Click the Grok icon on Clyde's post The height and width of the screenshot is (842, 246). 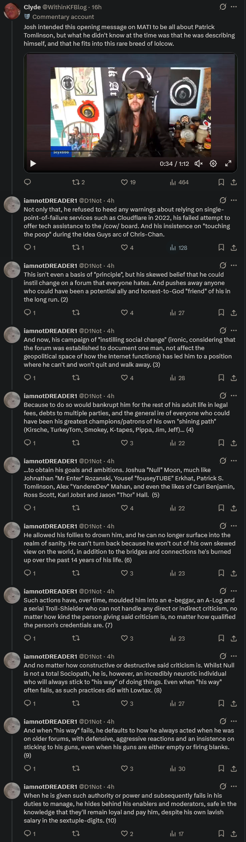223,7
